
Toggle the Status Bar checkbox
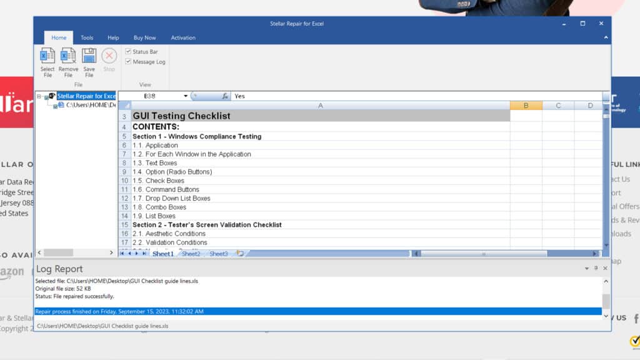click(x=128, y=51)
